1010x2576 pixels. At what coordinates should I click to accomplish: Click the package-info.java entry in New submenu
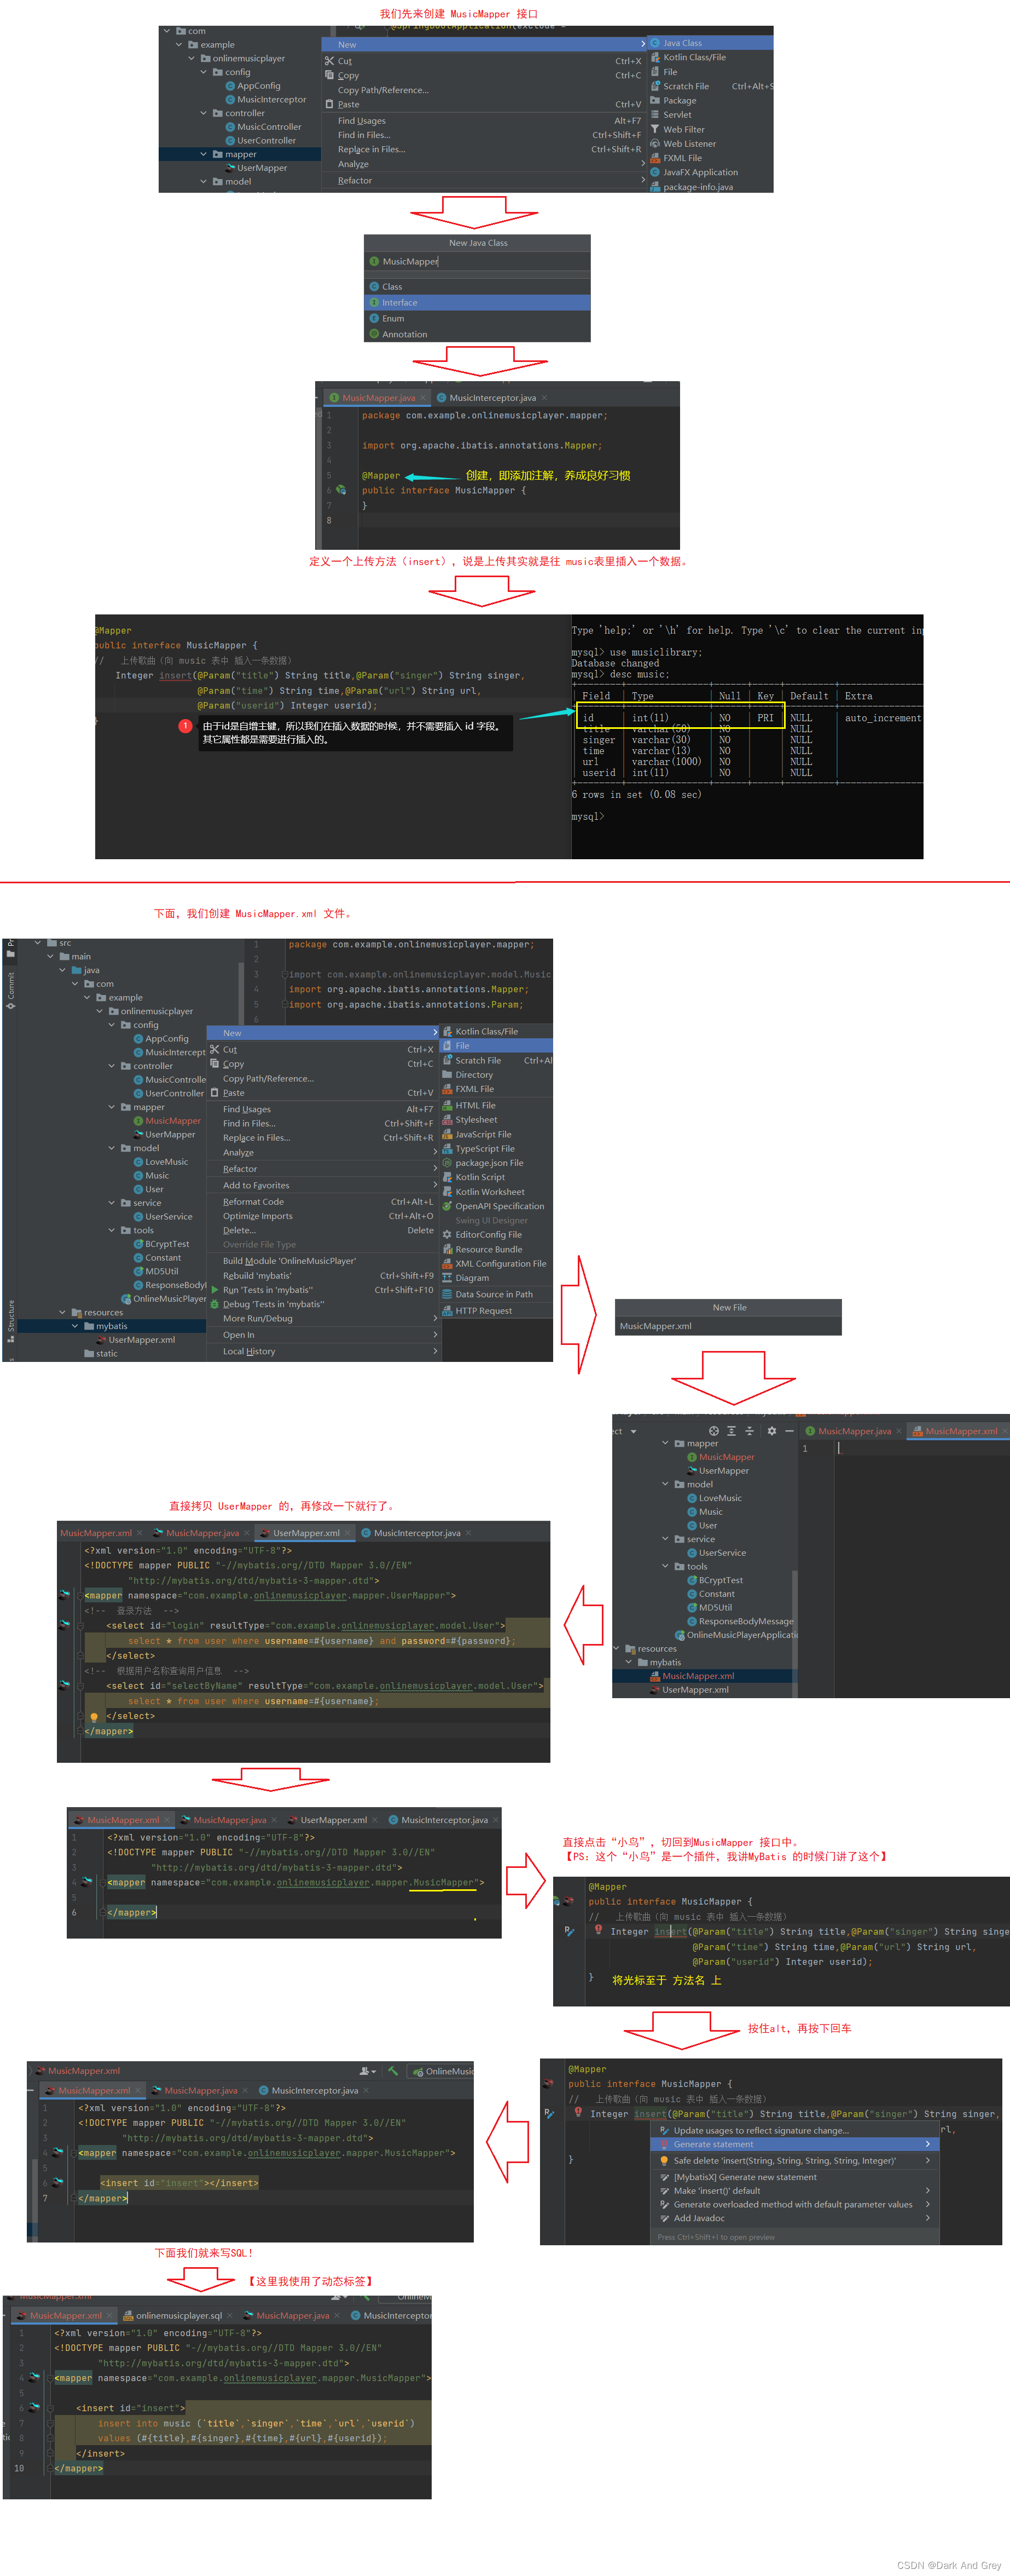pos(710,187)
